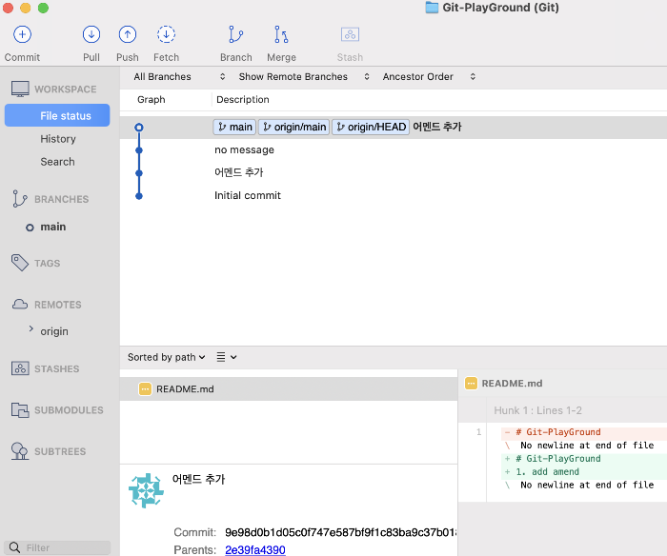Click the Push toolbar icon
Screen dimensions: 667x556
click(x=127, y=35)
